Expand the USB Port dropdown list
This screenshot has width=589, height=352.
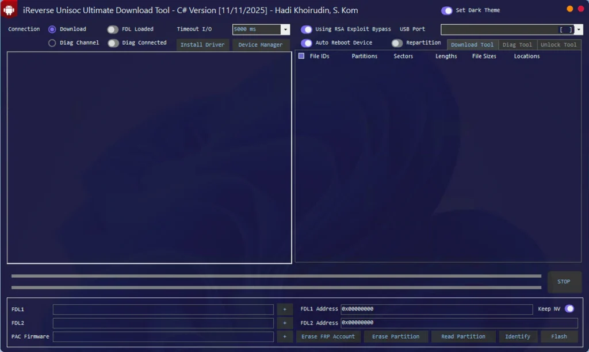578,29
